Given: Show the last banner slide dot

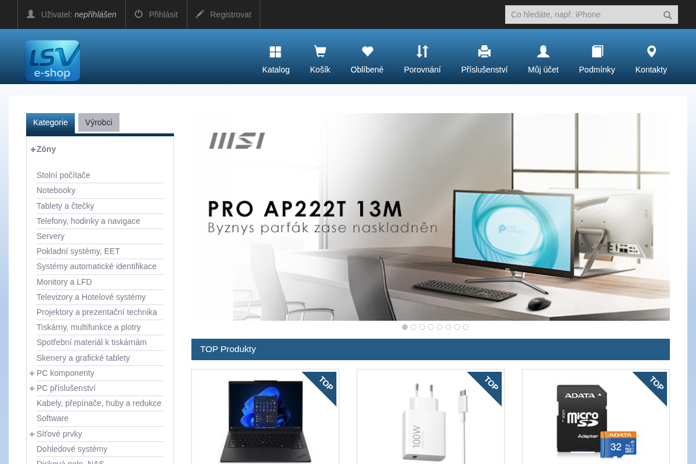Looking at the screenshot, I should coord(466,327).
